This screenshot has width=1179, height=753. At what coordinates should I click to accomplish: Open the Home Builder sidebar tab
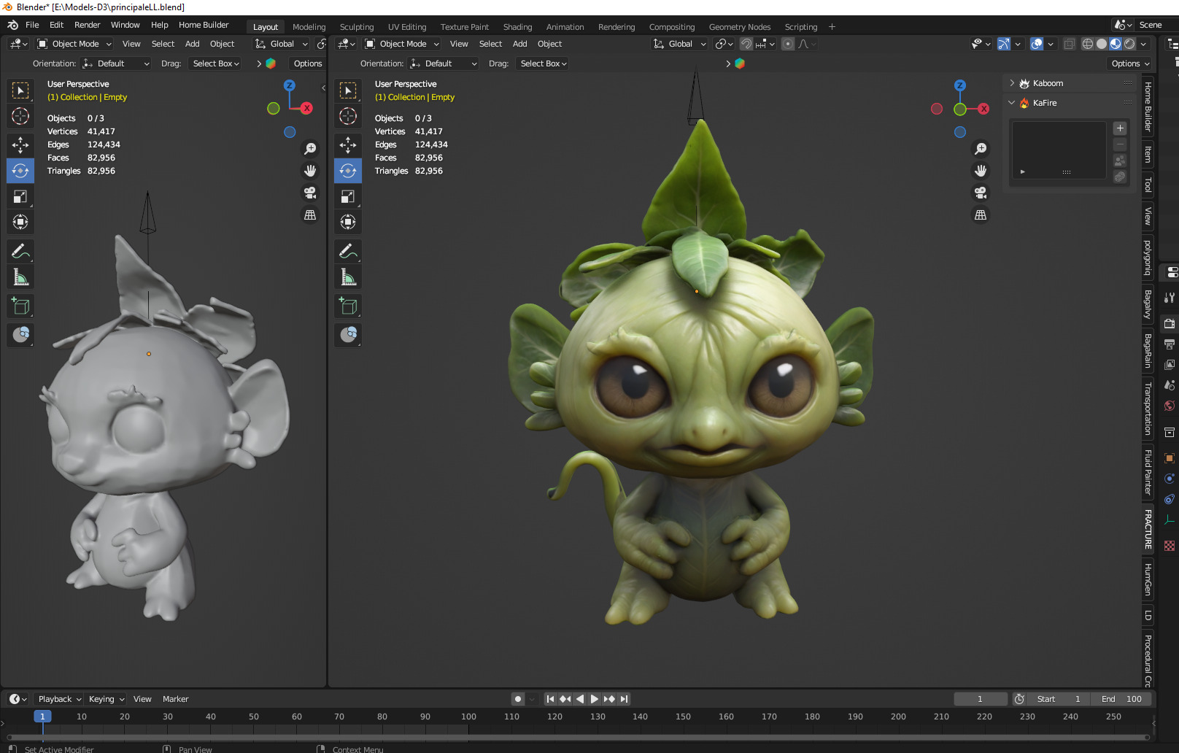(x=1148, y=107)
